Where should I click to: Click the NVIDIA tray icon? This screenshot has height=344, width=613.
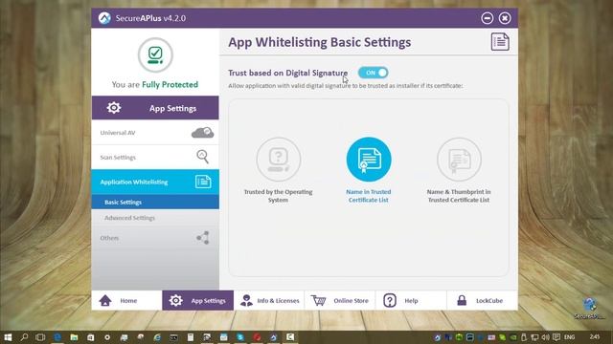point(513,337)
